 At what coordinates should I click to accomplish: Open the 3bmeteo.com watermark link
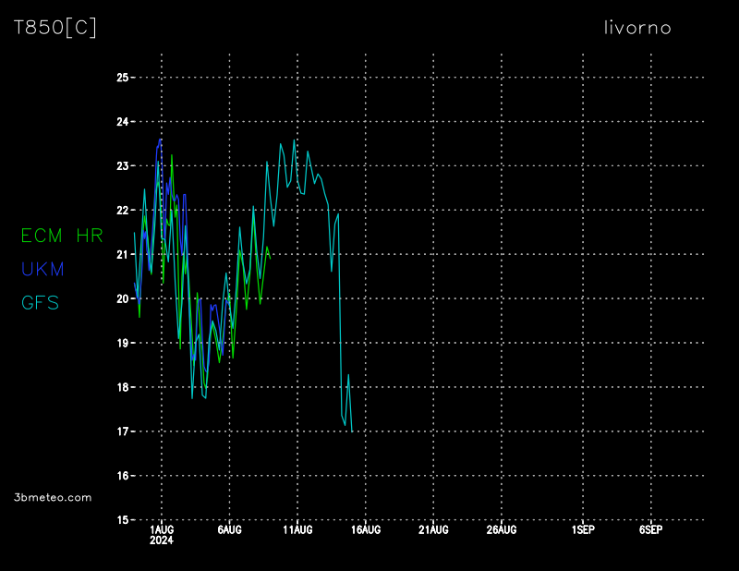(53, 497)
